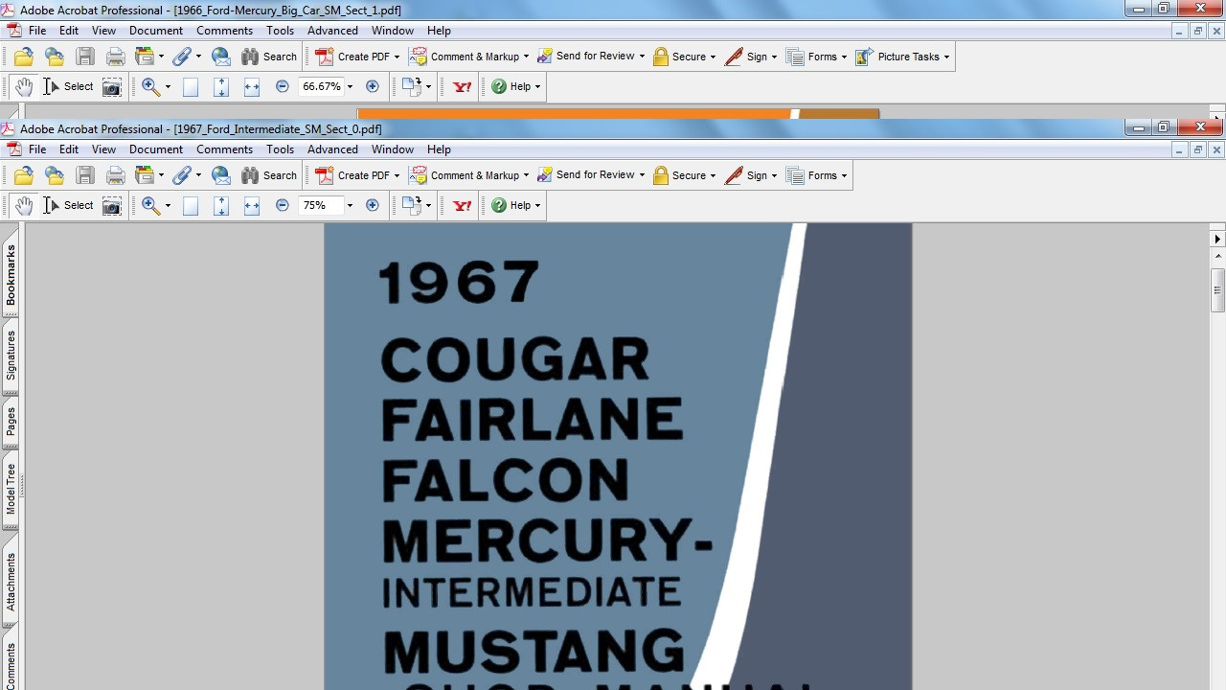Select Hand tool in 1966 window
This screenshot has height=690, width=1226.
24,86
